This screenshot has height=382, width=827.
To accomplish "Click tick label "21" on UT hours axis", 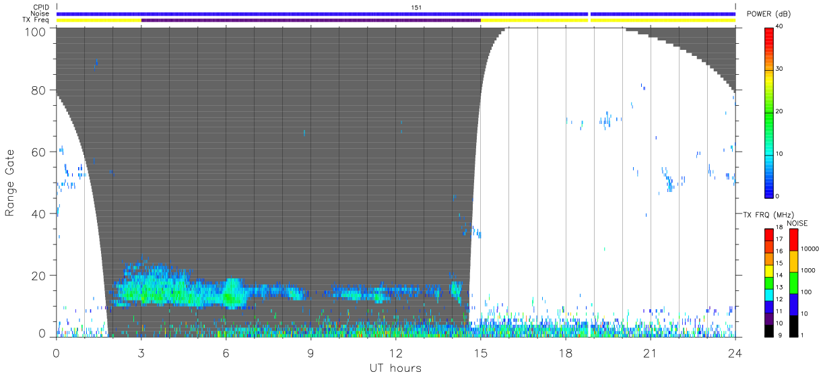I will coord(651,353).
